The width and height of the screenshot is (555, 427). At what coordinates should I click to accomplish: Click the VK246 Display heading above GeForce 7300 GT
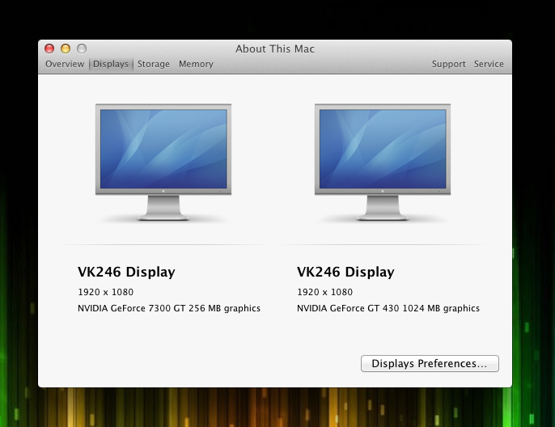[126, 272]
